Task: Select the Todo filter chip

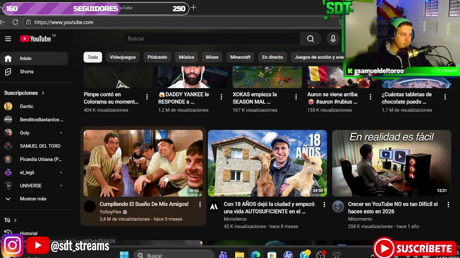Action: click(93, 57)
